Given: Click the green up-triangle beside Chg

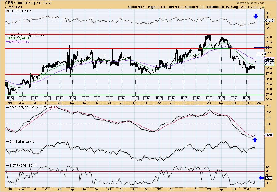Looking at the screenshot, I should 263,7.
